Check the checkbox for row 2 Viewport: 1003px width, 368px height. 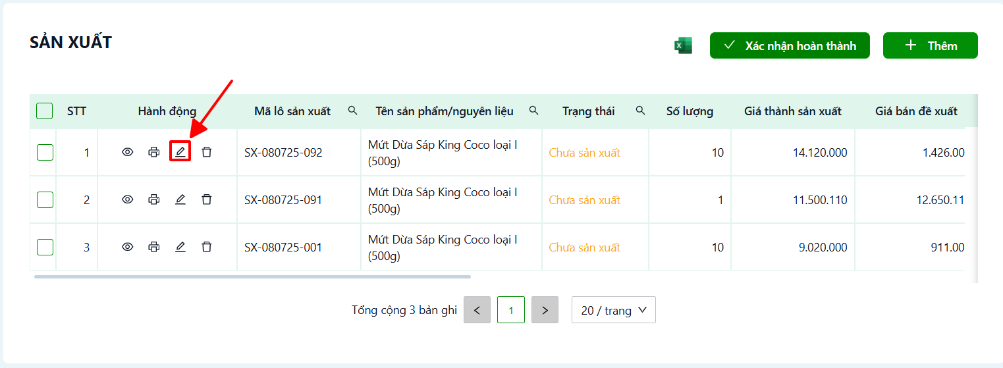tap(45, 199)
